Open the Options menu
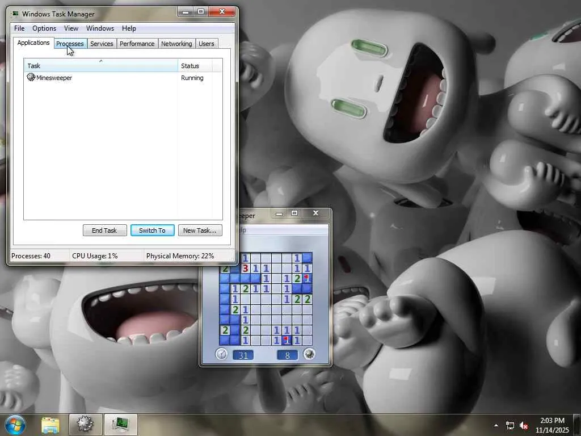The width and height of the screenshot is (581, 436). (44, 28)
